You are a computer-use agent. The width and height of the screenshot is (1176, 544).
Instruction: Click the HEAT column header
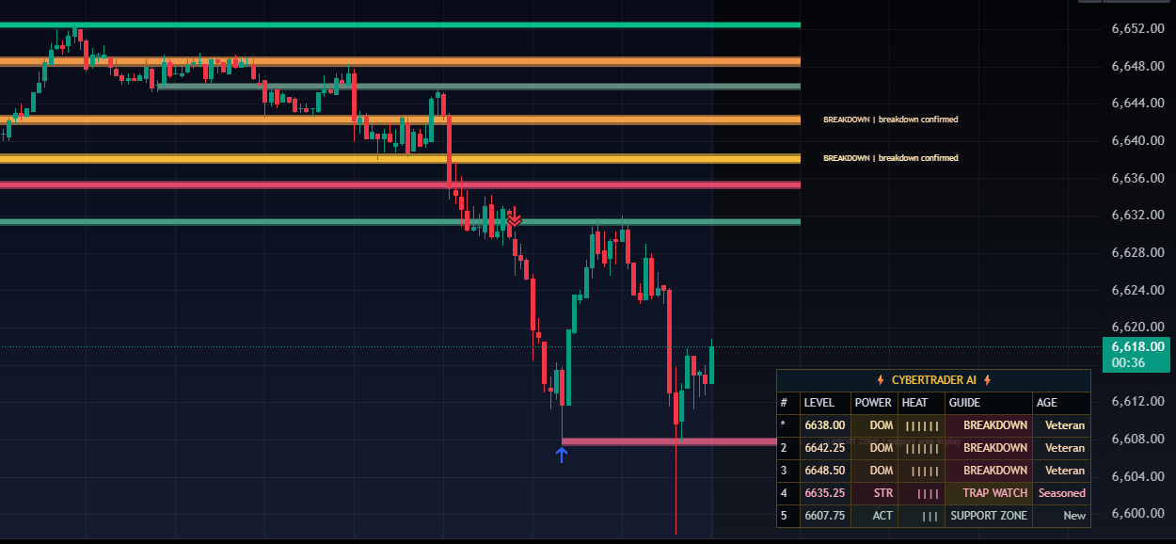coord(914,403)
